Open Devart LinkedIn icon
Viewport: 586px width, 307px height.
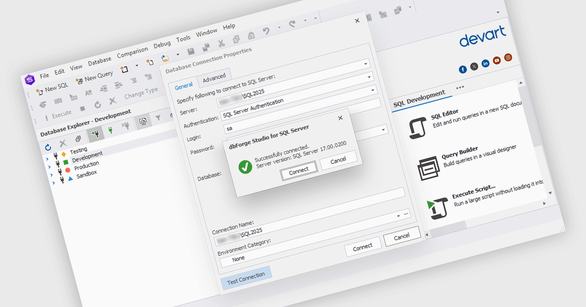click(485, 63)
